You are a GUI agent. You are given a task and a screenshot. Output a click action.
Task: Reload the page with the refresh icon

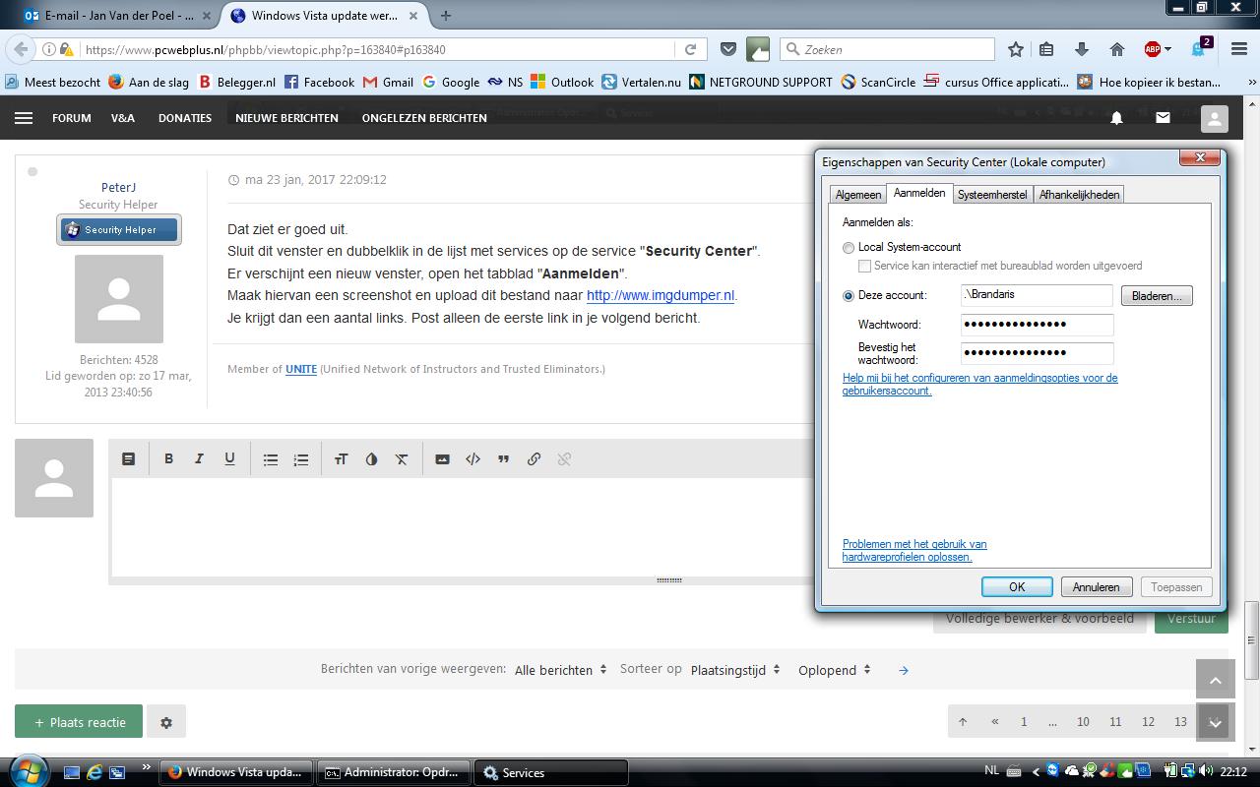pos(691,49)
